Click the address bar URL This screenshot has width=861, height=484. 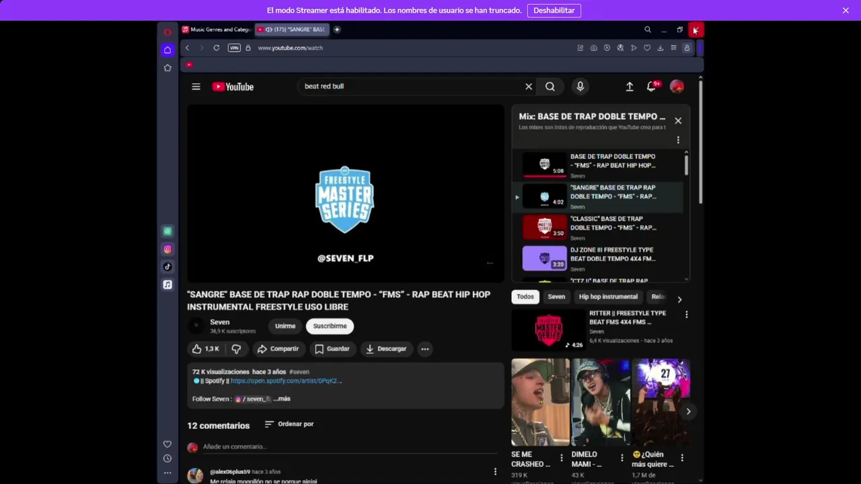click(290, 48)
